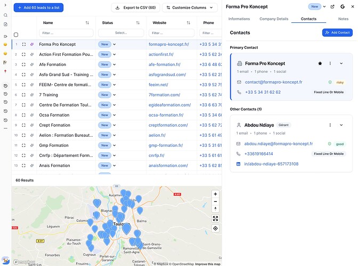This screenshot has width=358, height=266.
Task: Focus the Name filter field
Action: (x=66, y=33)
